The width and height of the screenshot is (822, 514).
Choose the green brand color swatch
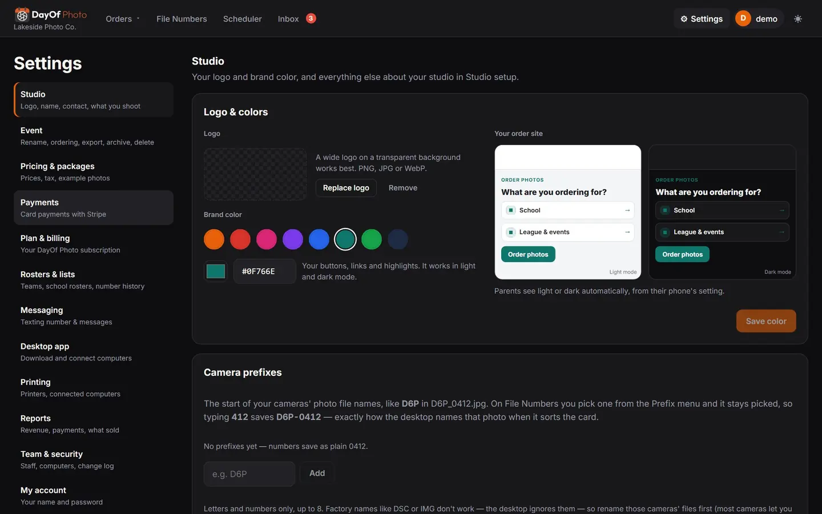point(372,239)
